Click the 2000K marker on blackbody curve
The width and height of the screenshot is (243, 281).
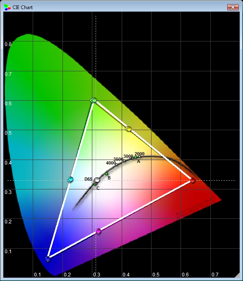[x=140, y=157]
